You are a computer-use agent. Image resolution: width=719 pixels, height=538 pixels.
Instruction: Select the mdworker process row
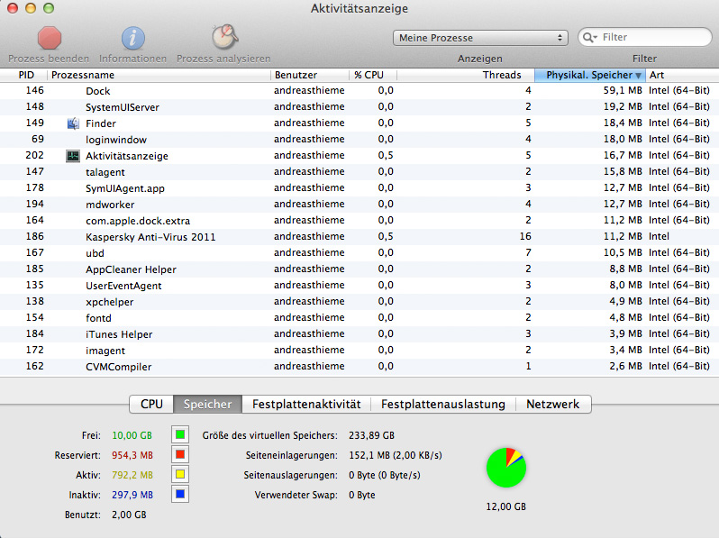(359, 204)
